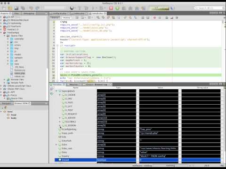Click the Uncomment lines editor icon
The image size is (226, 169).
[x=172, y=17]
